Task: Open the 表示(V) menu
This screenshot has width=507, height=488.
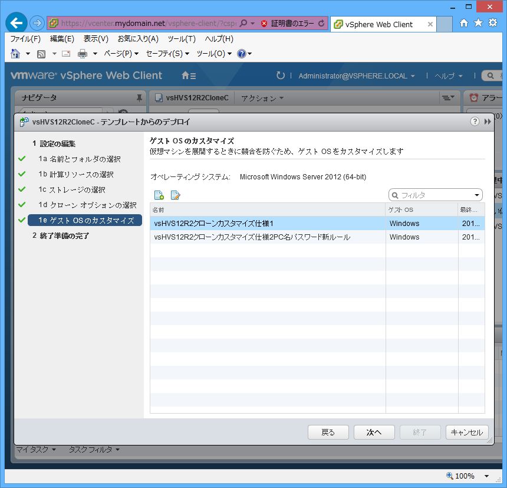Action: 96,39
